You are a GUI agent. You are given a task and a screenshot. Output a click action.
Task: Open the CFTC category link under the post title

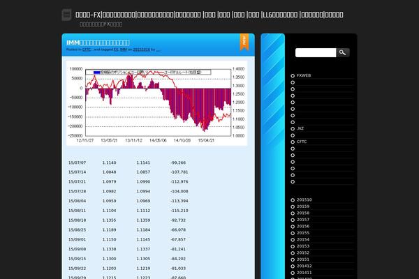point(87,50)
